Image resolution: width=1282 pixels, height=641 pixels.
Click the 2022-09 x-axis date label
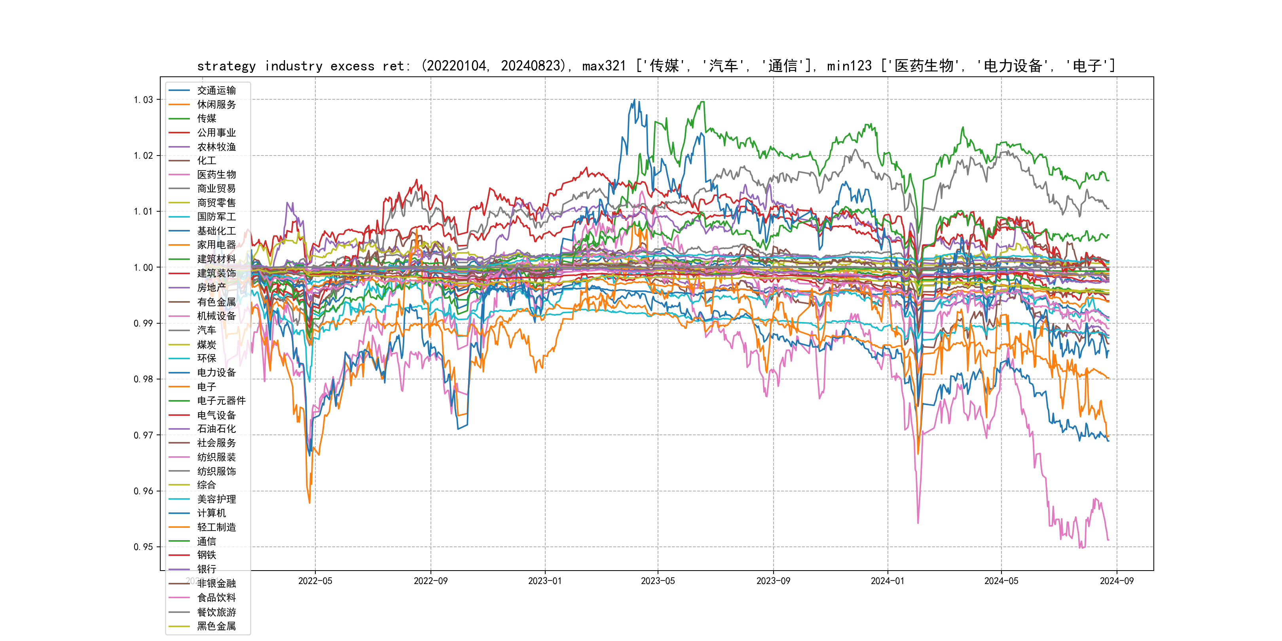click(430, 581)
